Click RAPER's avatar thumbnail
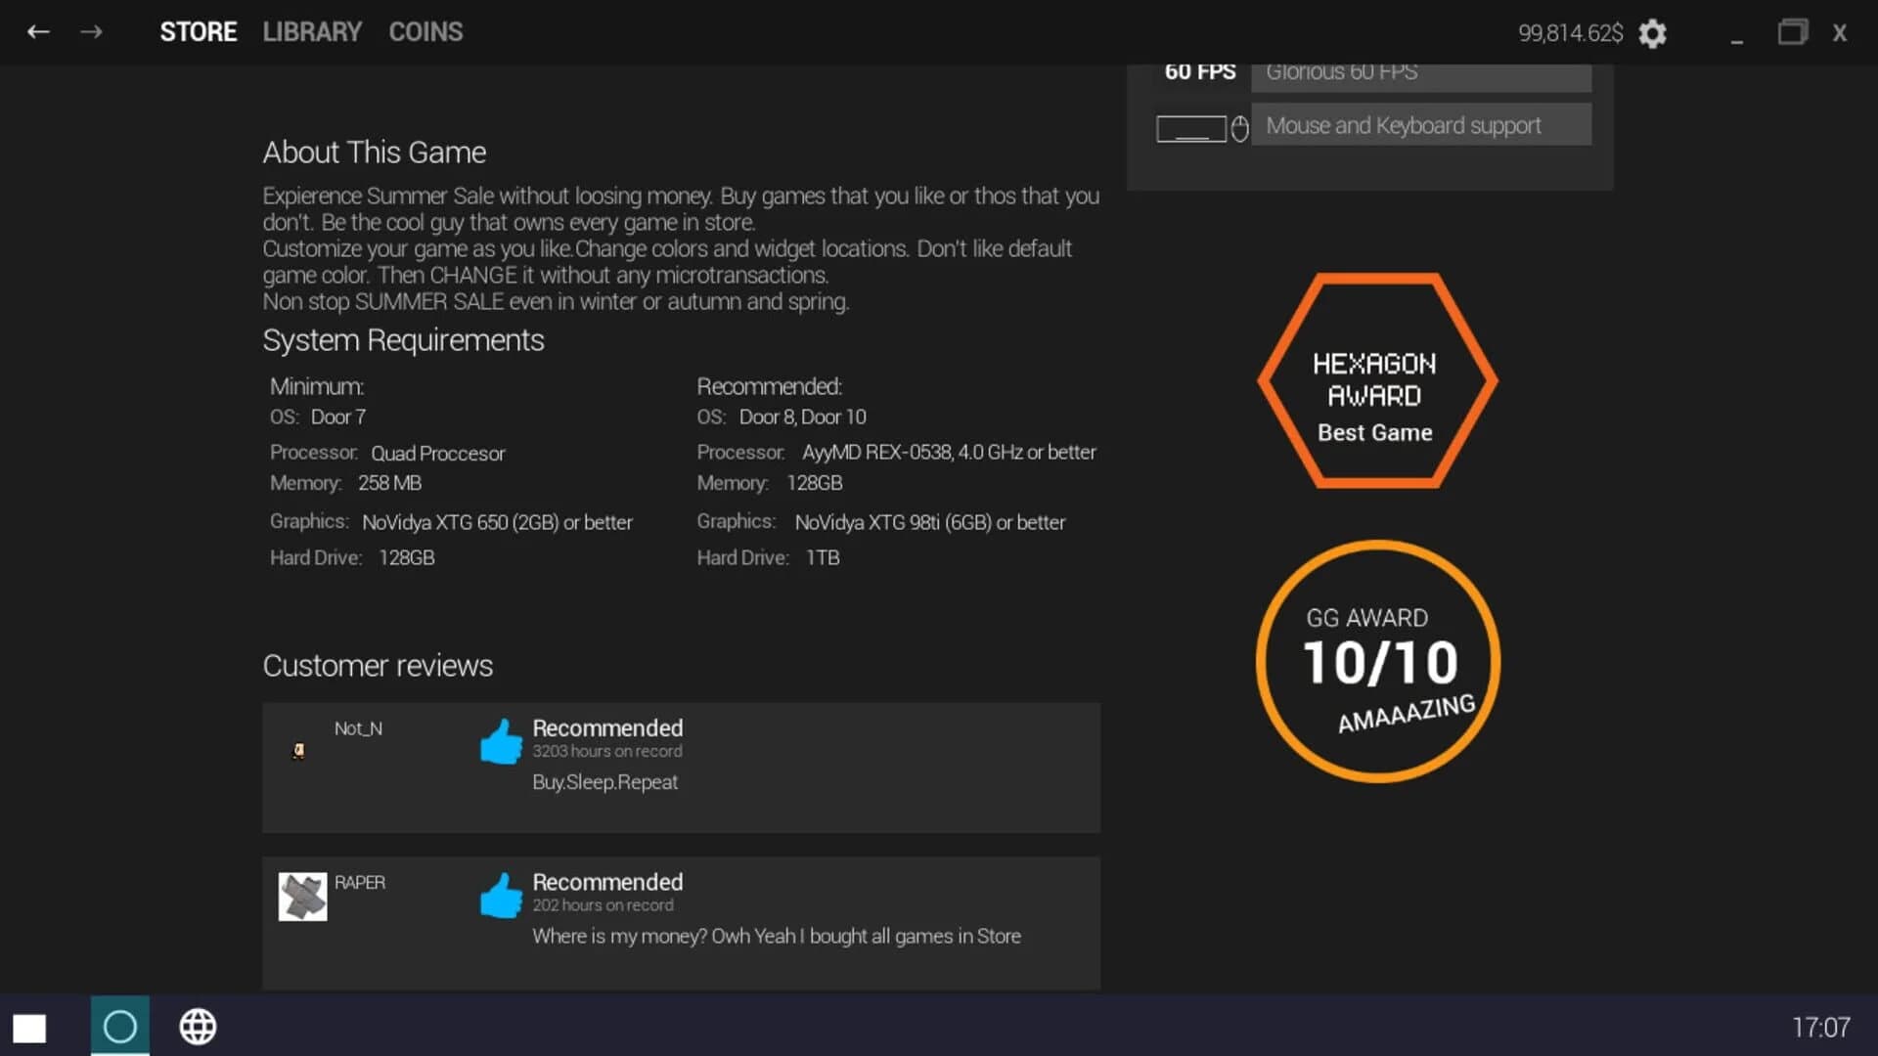Image resolution: width=1878 pixels, height=1056 pixels. [x=302, y=896]
